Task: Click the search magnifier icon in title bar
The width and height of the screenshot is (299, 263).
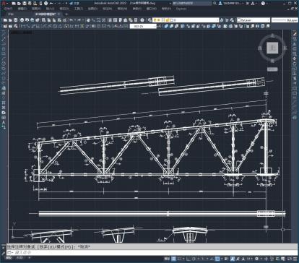Action: 214,4
